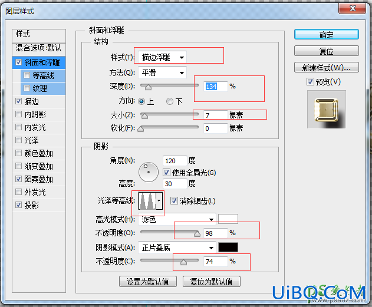Select the 下 direction radio button
Viewport: 372px width, 307px height.
tap(170, 101)
